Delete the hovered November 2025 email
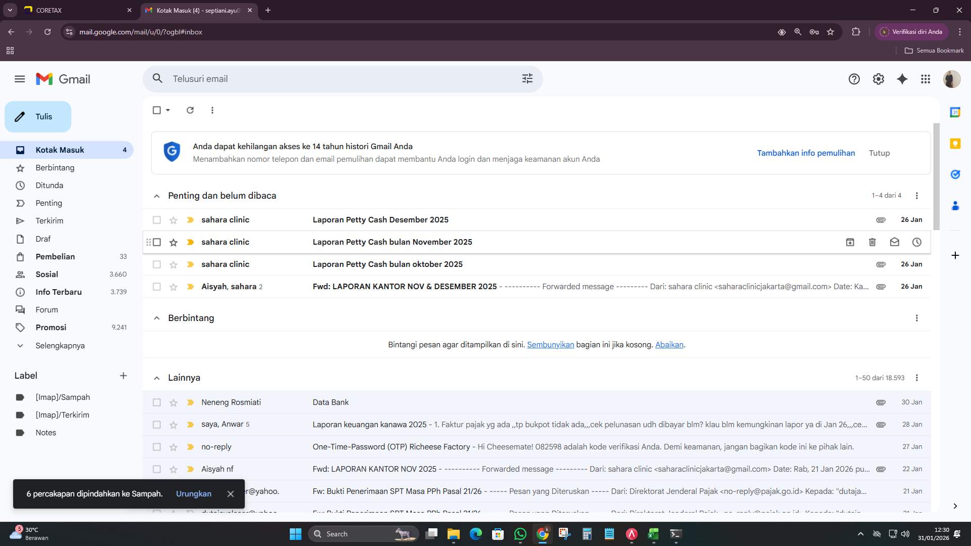Image resolution: width=971 pixels, height=546 pixels. point(872,242)
